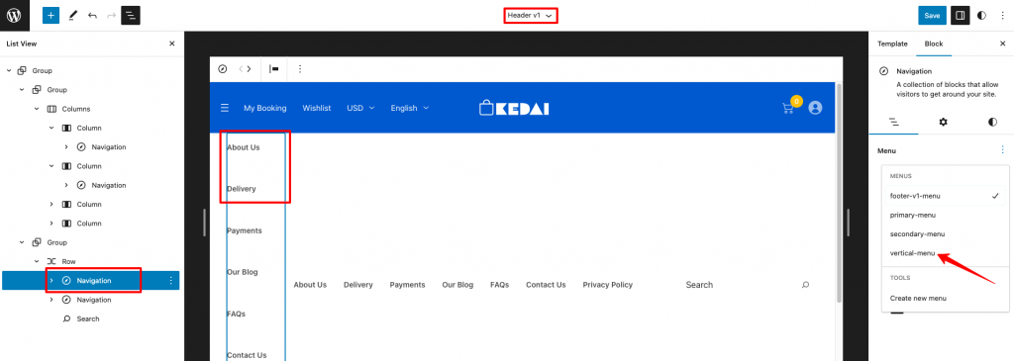Expand the third Column in List View
1014x361 pixels.
tap(51, 204)
